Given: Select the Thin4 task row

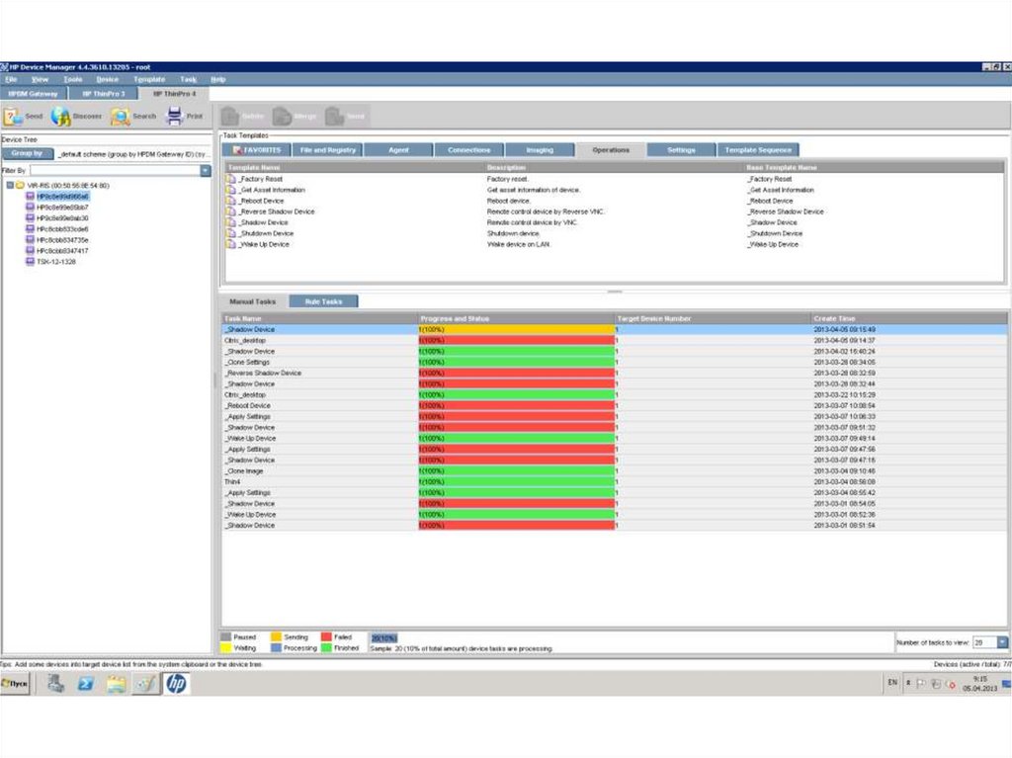Looking at the screenshot, I should coord(614,482).
